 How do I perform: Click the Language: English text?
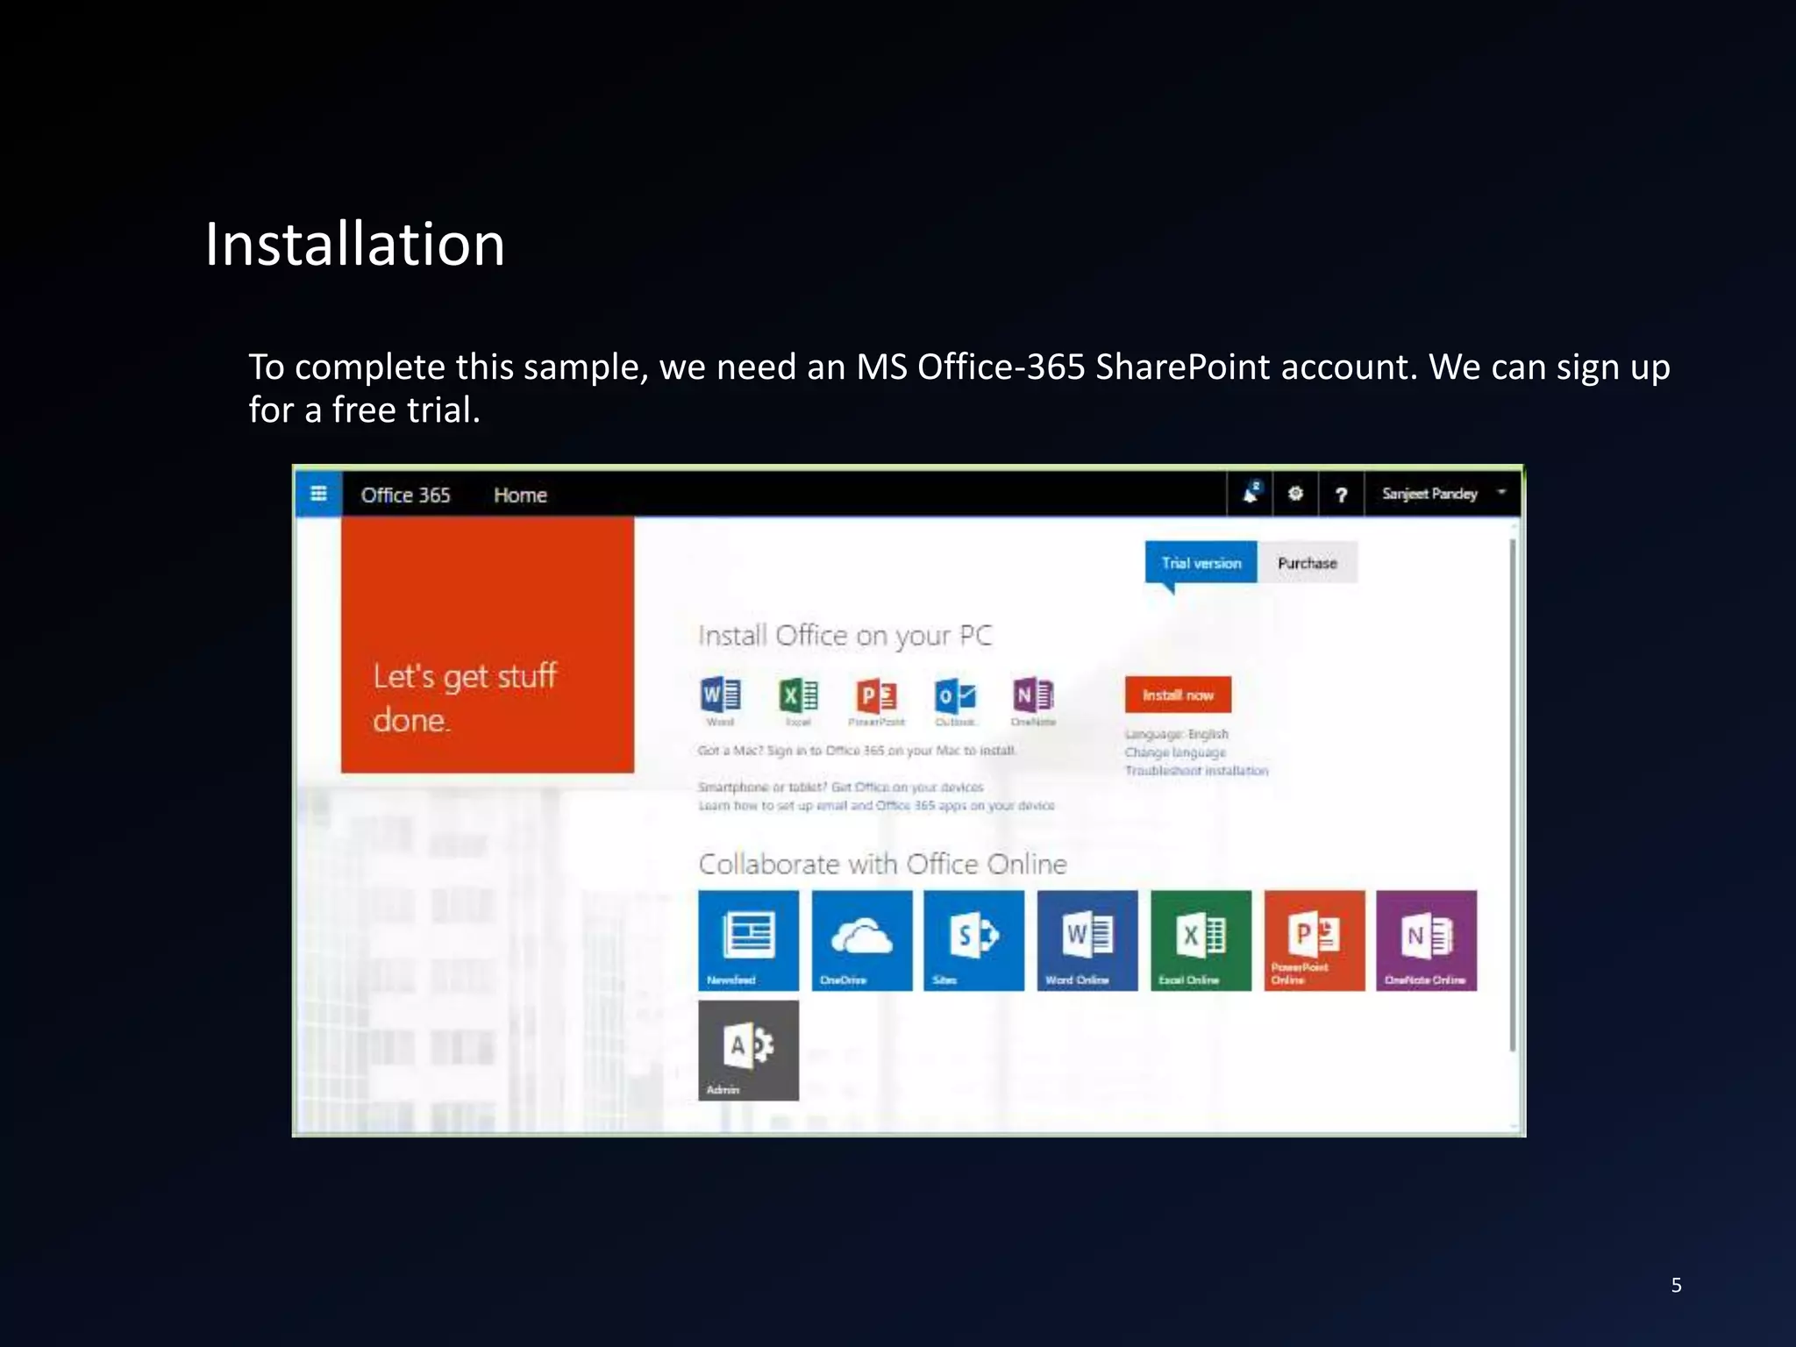point(1177,734)
